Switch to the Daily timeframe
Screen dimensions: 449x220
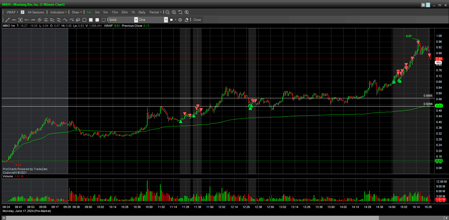coord(142,12)
